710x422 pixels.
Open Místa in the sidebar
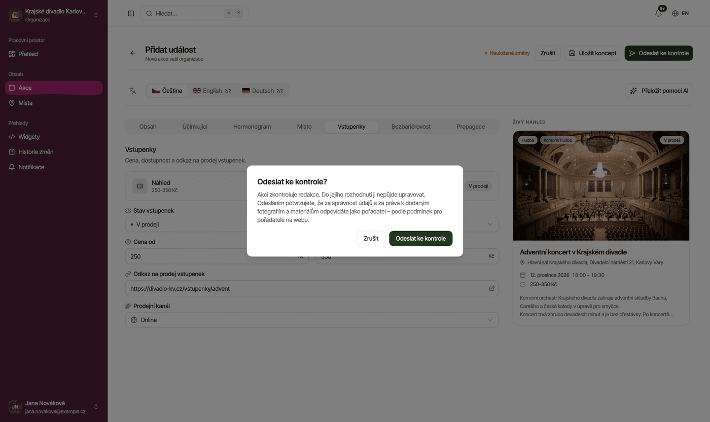(x=54, y=103)
